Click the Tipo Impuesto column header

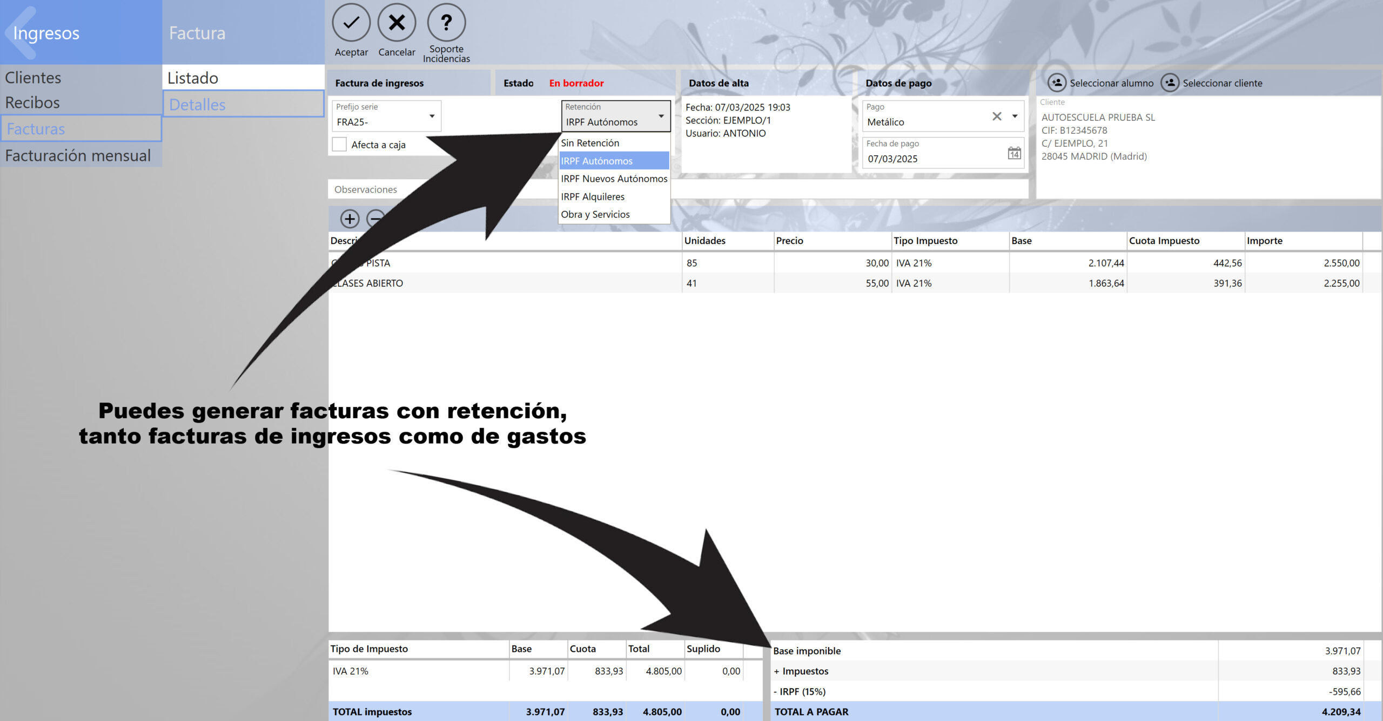click(950, 241)
